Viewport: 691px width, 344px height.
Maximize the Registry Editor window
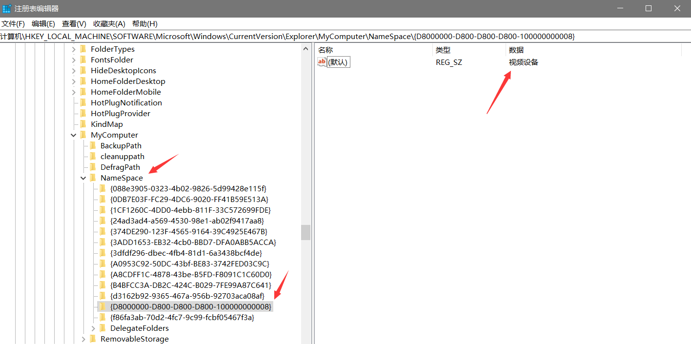[x=649, y=8]
